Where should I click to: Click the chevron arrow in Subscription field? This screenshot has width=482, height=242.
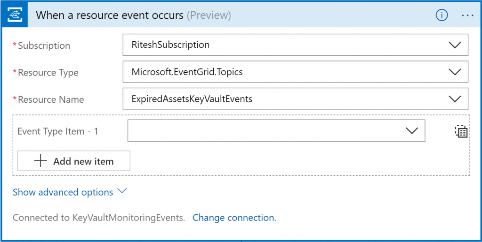pyautogui.click(x=455, y=45)
